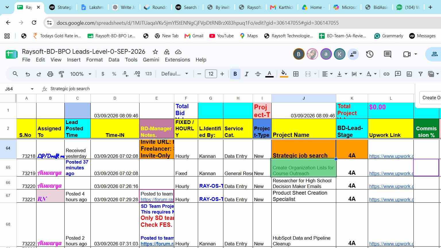The image size is (441, 248).
Task: Open the forum link in row 67 notes
Action: pyautogui.click(x=157, y=199)
